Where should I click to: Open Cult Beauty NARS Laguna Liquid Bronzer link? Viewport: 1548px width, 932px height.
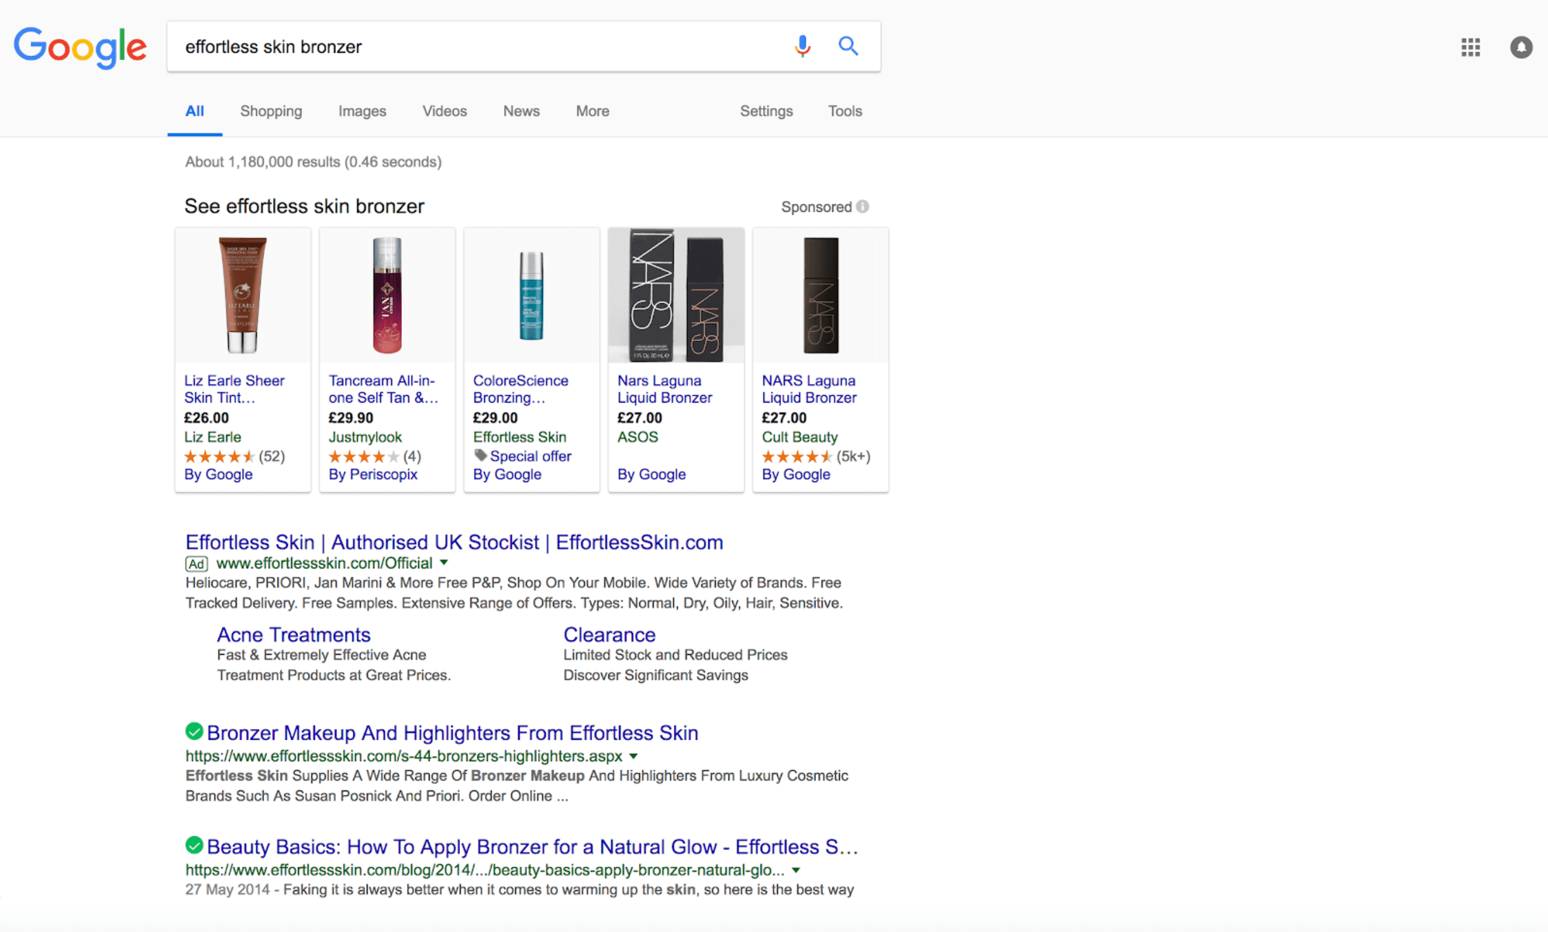[809, 389]
